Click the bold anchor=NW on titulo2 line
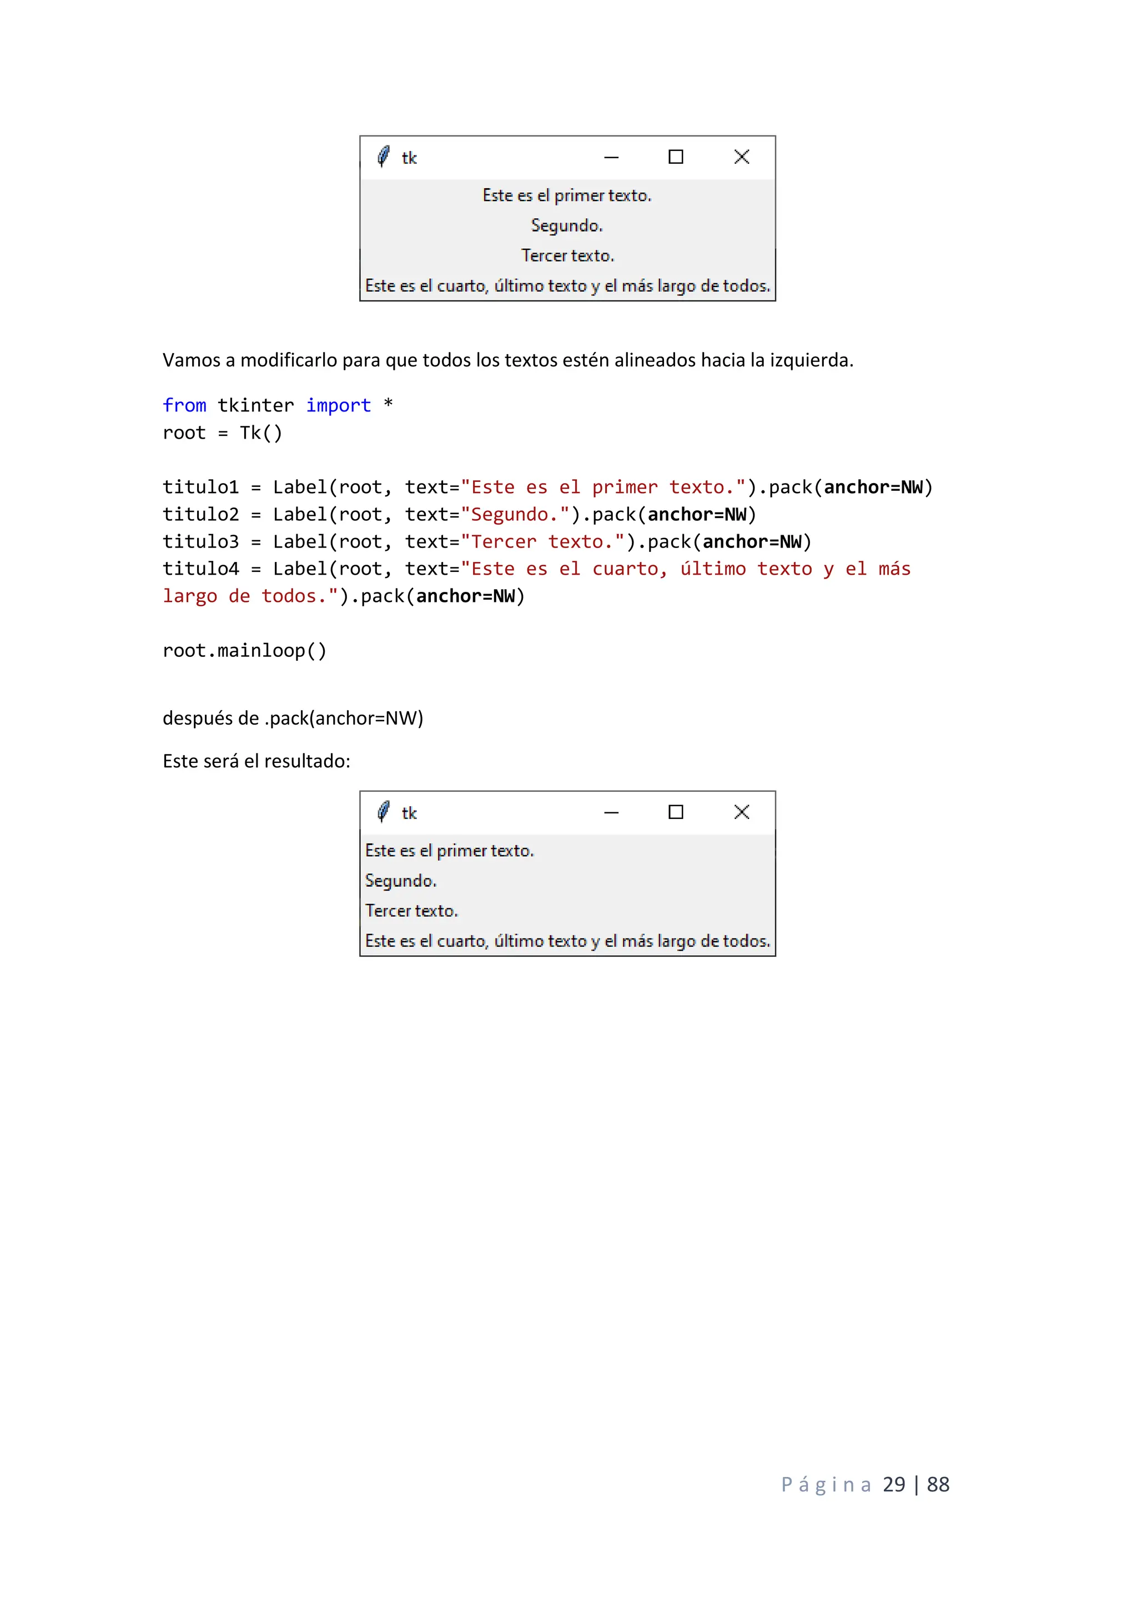Image resolution: width=1137 pixels, height=1608 pixels. point(697,515)
